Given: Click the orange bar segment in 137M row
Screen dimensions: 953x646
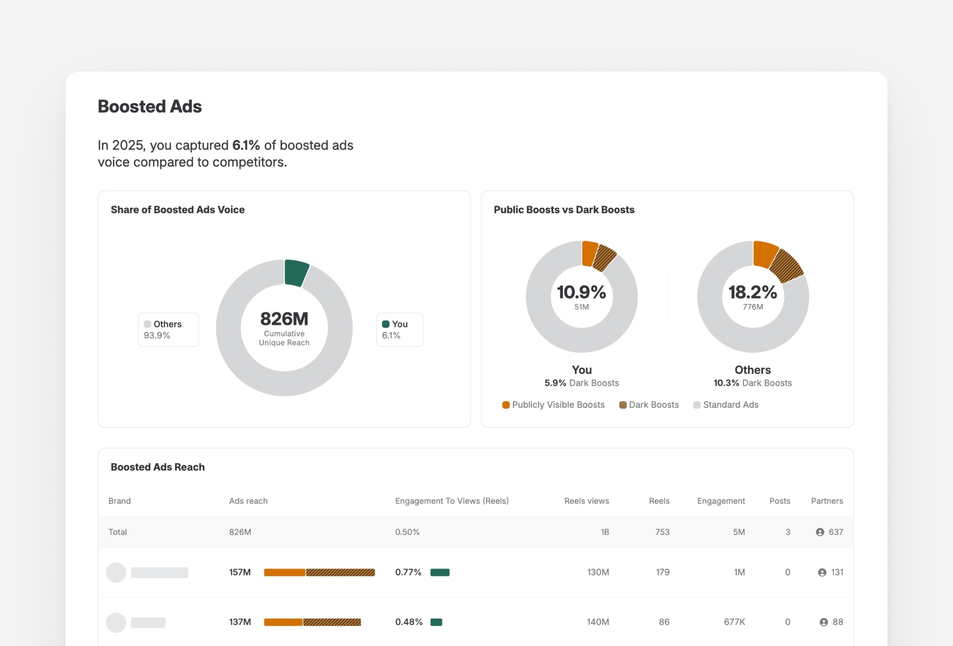Looking at the screenshot, I should click(284, 622).
